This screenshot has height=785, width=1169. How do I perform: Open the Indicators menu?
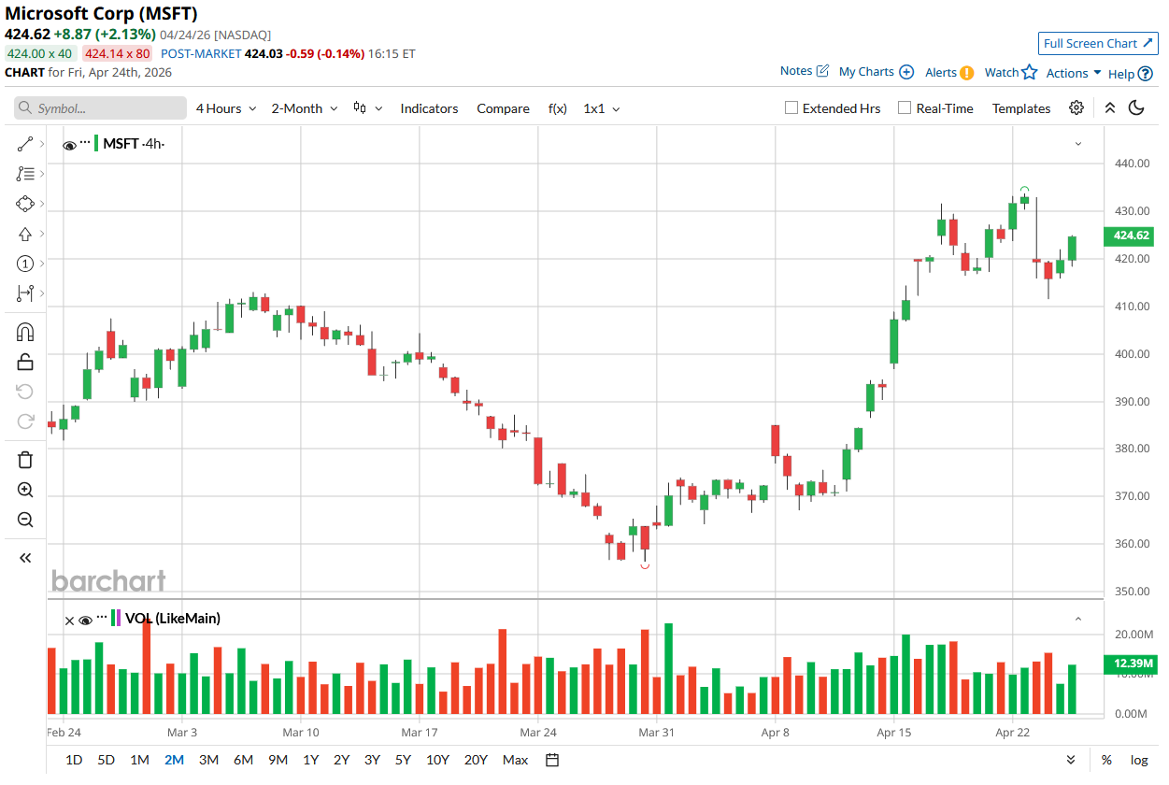pos(429,108)
